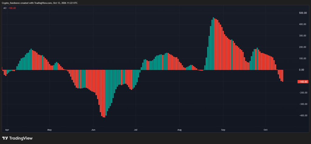The image size is (311, 144).
Task: Select the -102.02 price scale tag
Action: (x=303, y=82)
